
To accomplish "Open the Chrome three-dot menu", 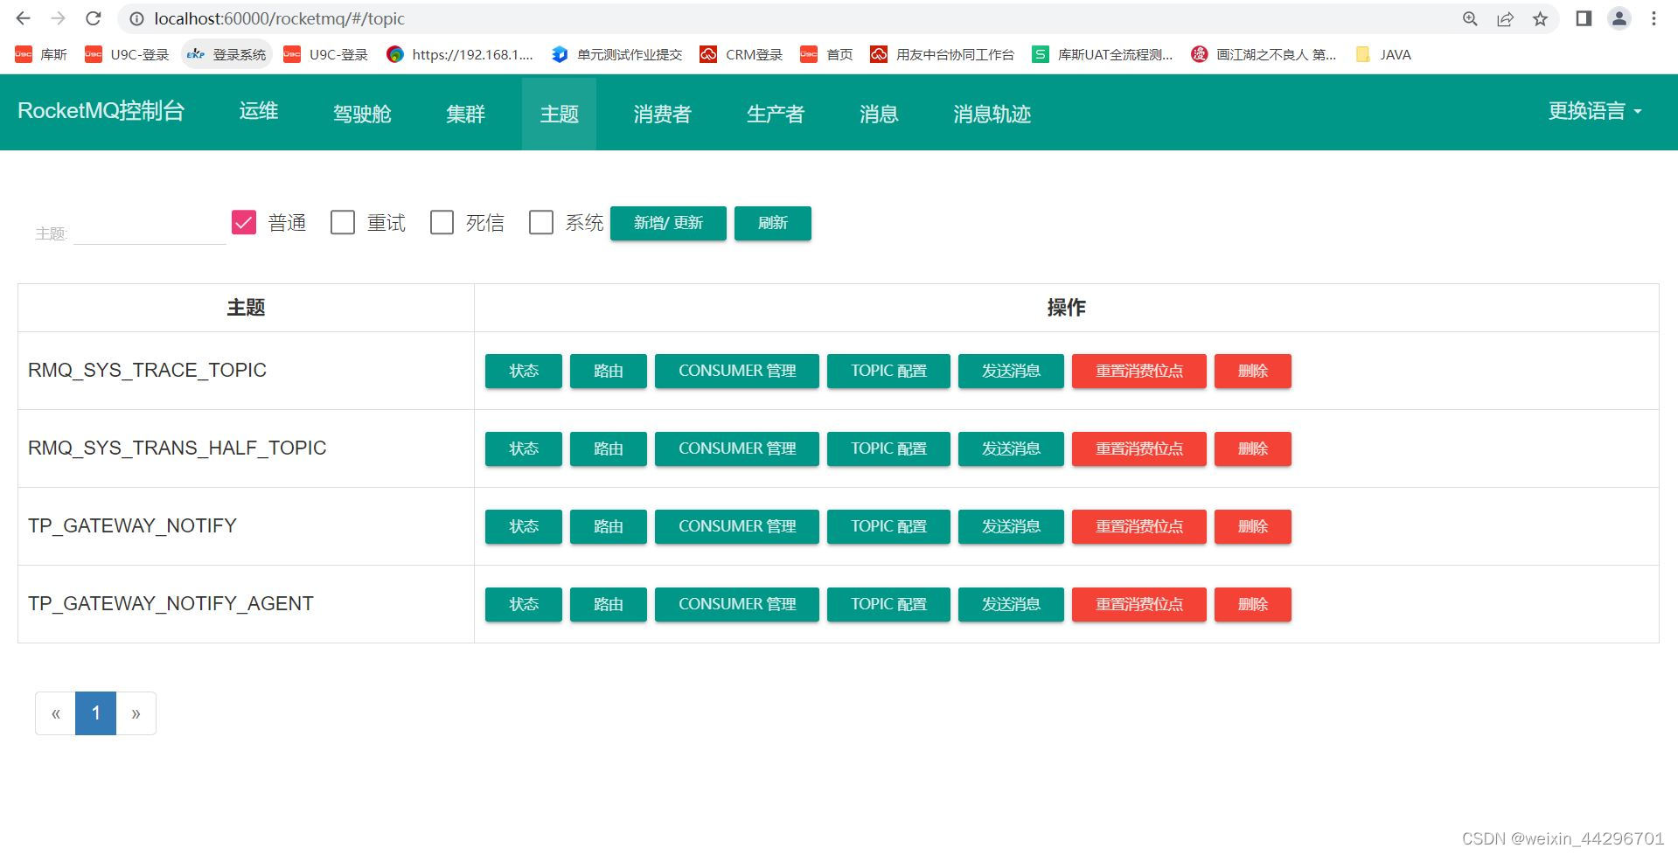I will (x=1654, y=18).
